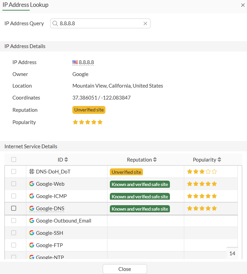Click the search magnifier icon in the query field

pos(55,23)
